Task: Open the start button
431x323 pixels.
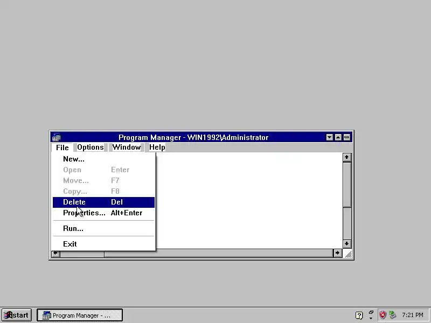Action: (17, 315)
